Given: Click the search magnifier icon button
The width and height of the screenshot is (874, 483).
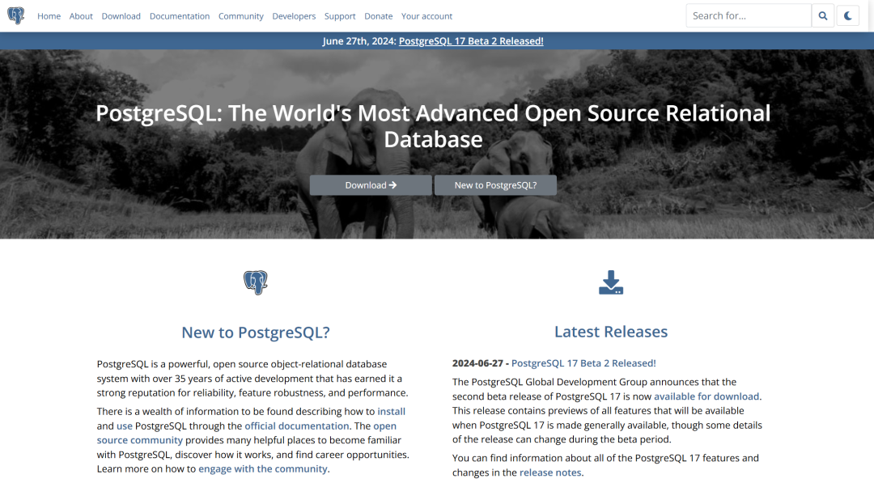Looking at the screenshot, I should [x=823, y=15].
